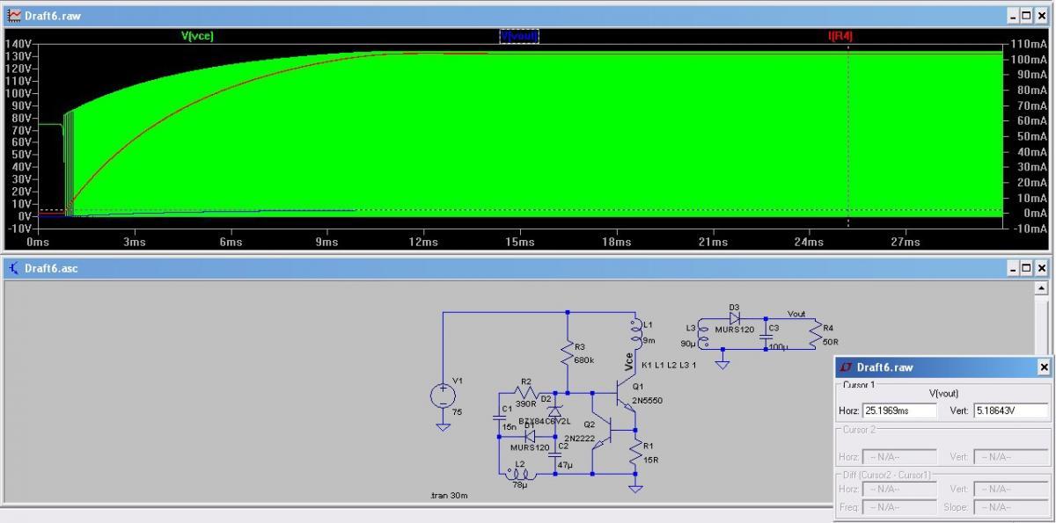1056x523 pixels.
Task: Click the '50R' resistor value
Action: coord(832,341)
